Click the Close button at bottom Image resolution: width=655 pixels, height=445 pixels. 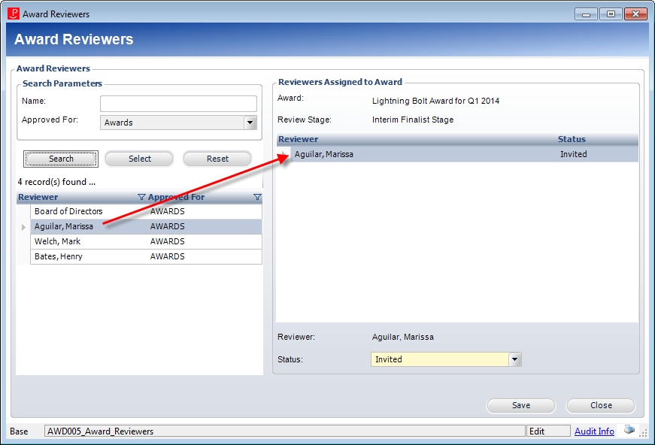click(601, 405)
